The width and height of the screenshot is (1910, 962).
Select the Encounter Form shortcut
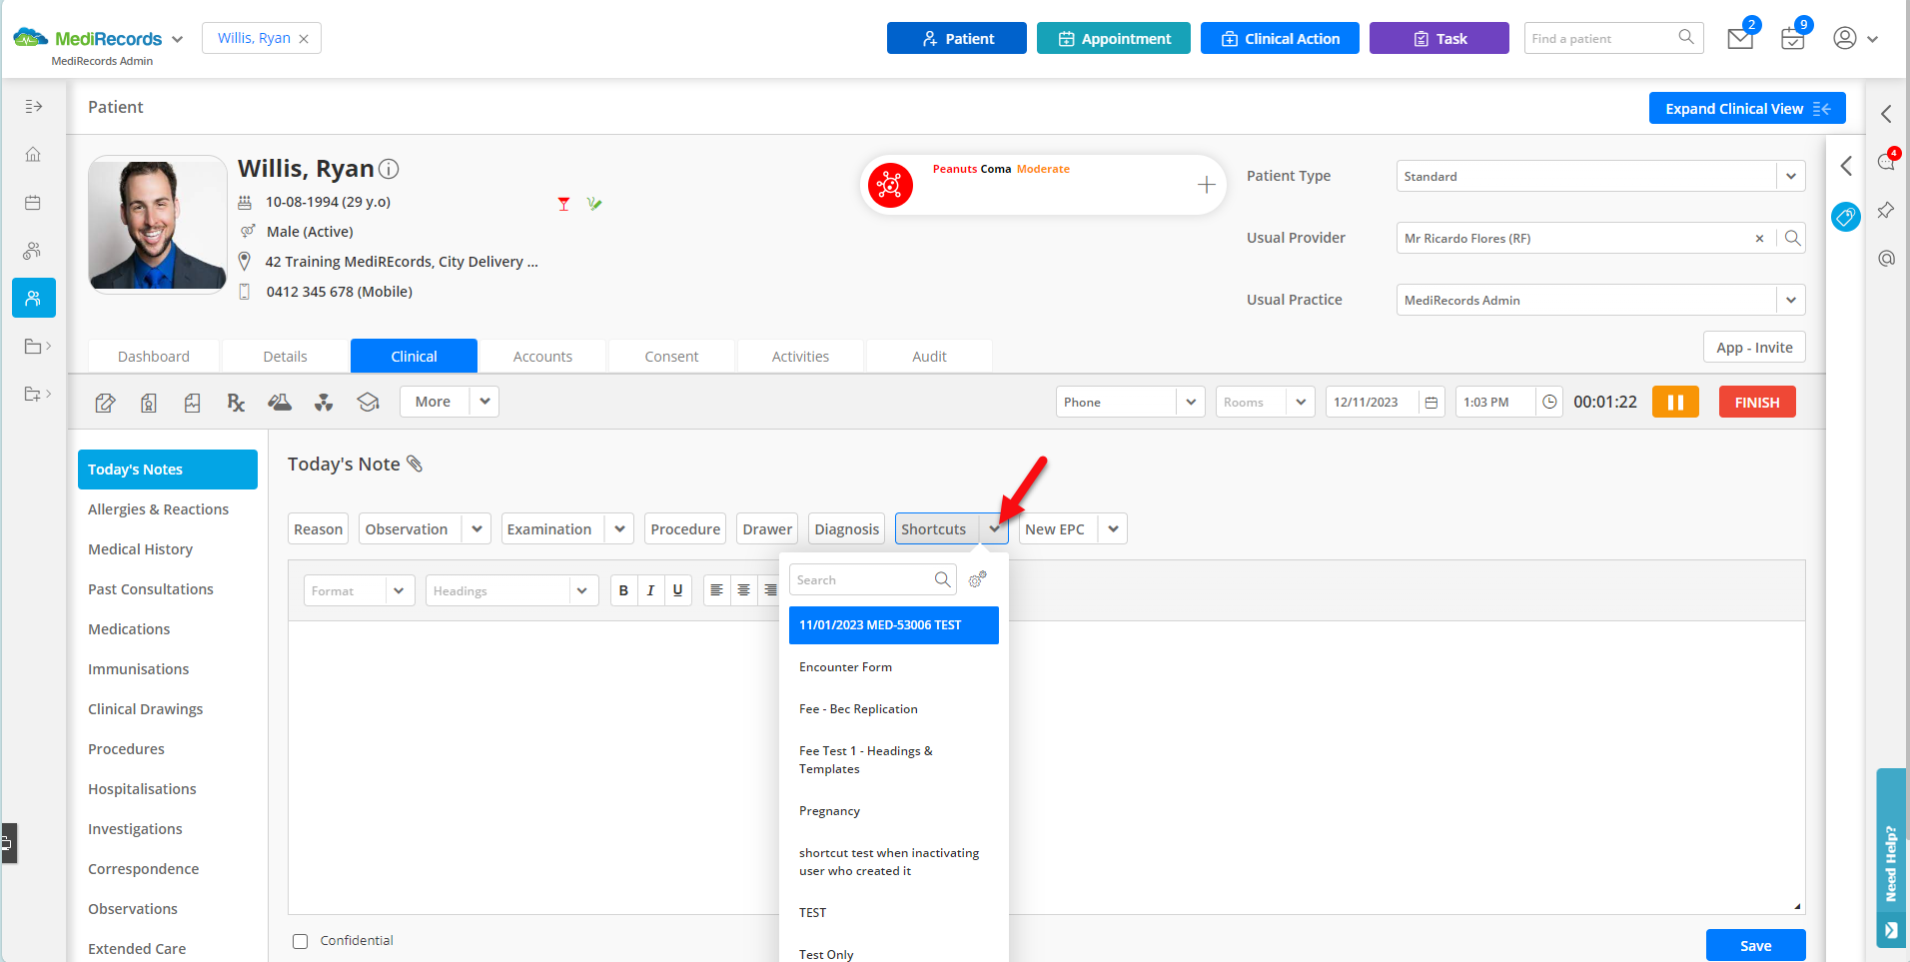(x=893, y=667)
